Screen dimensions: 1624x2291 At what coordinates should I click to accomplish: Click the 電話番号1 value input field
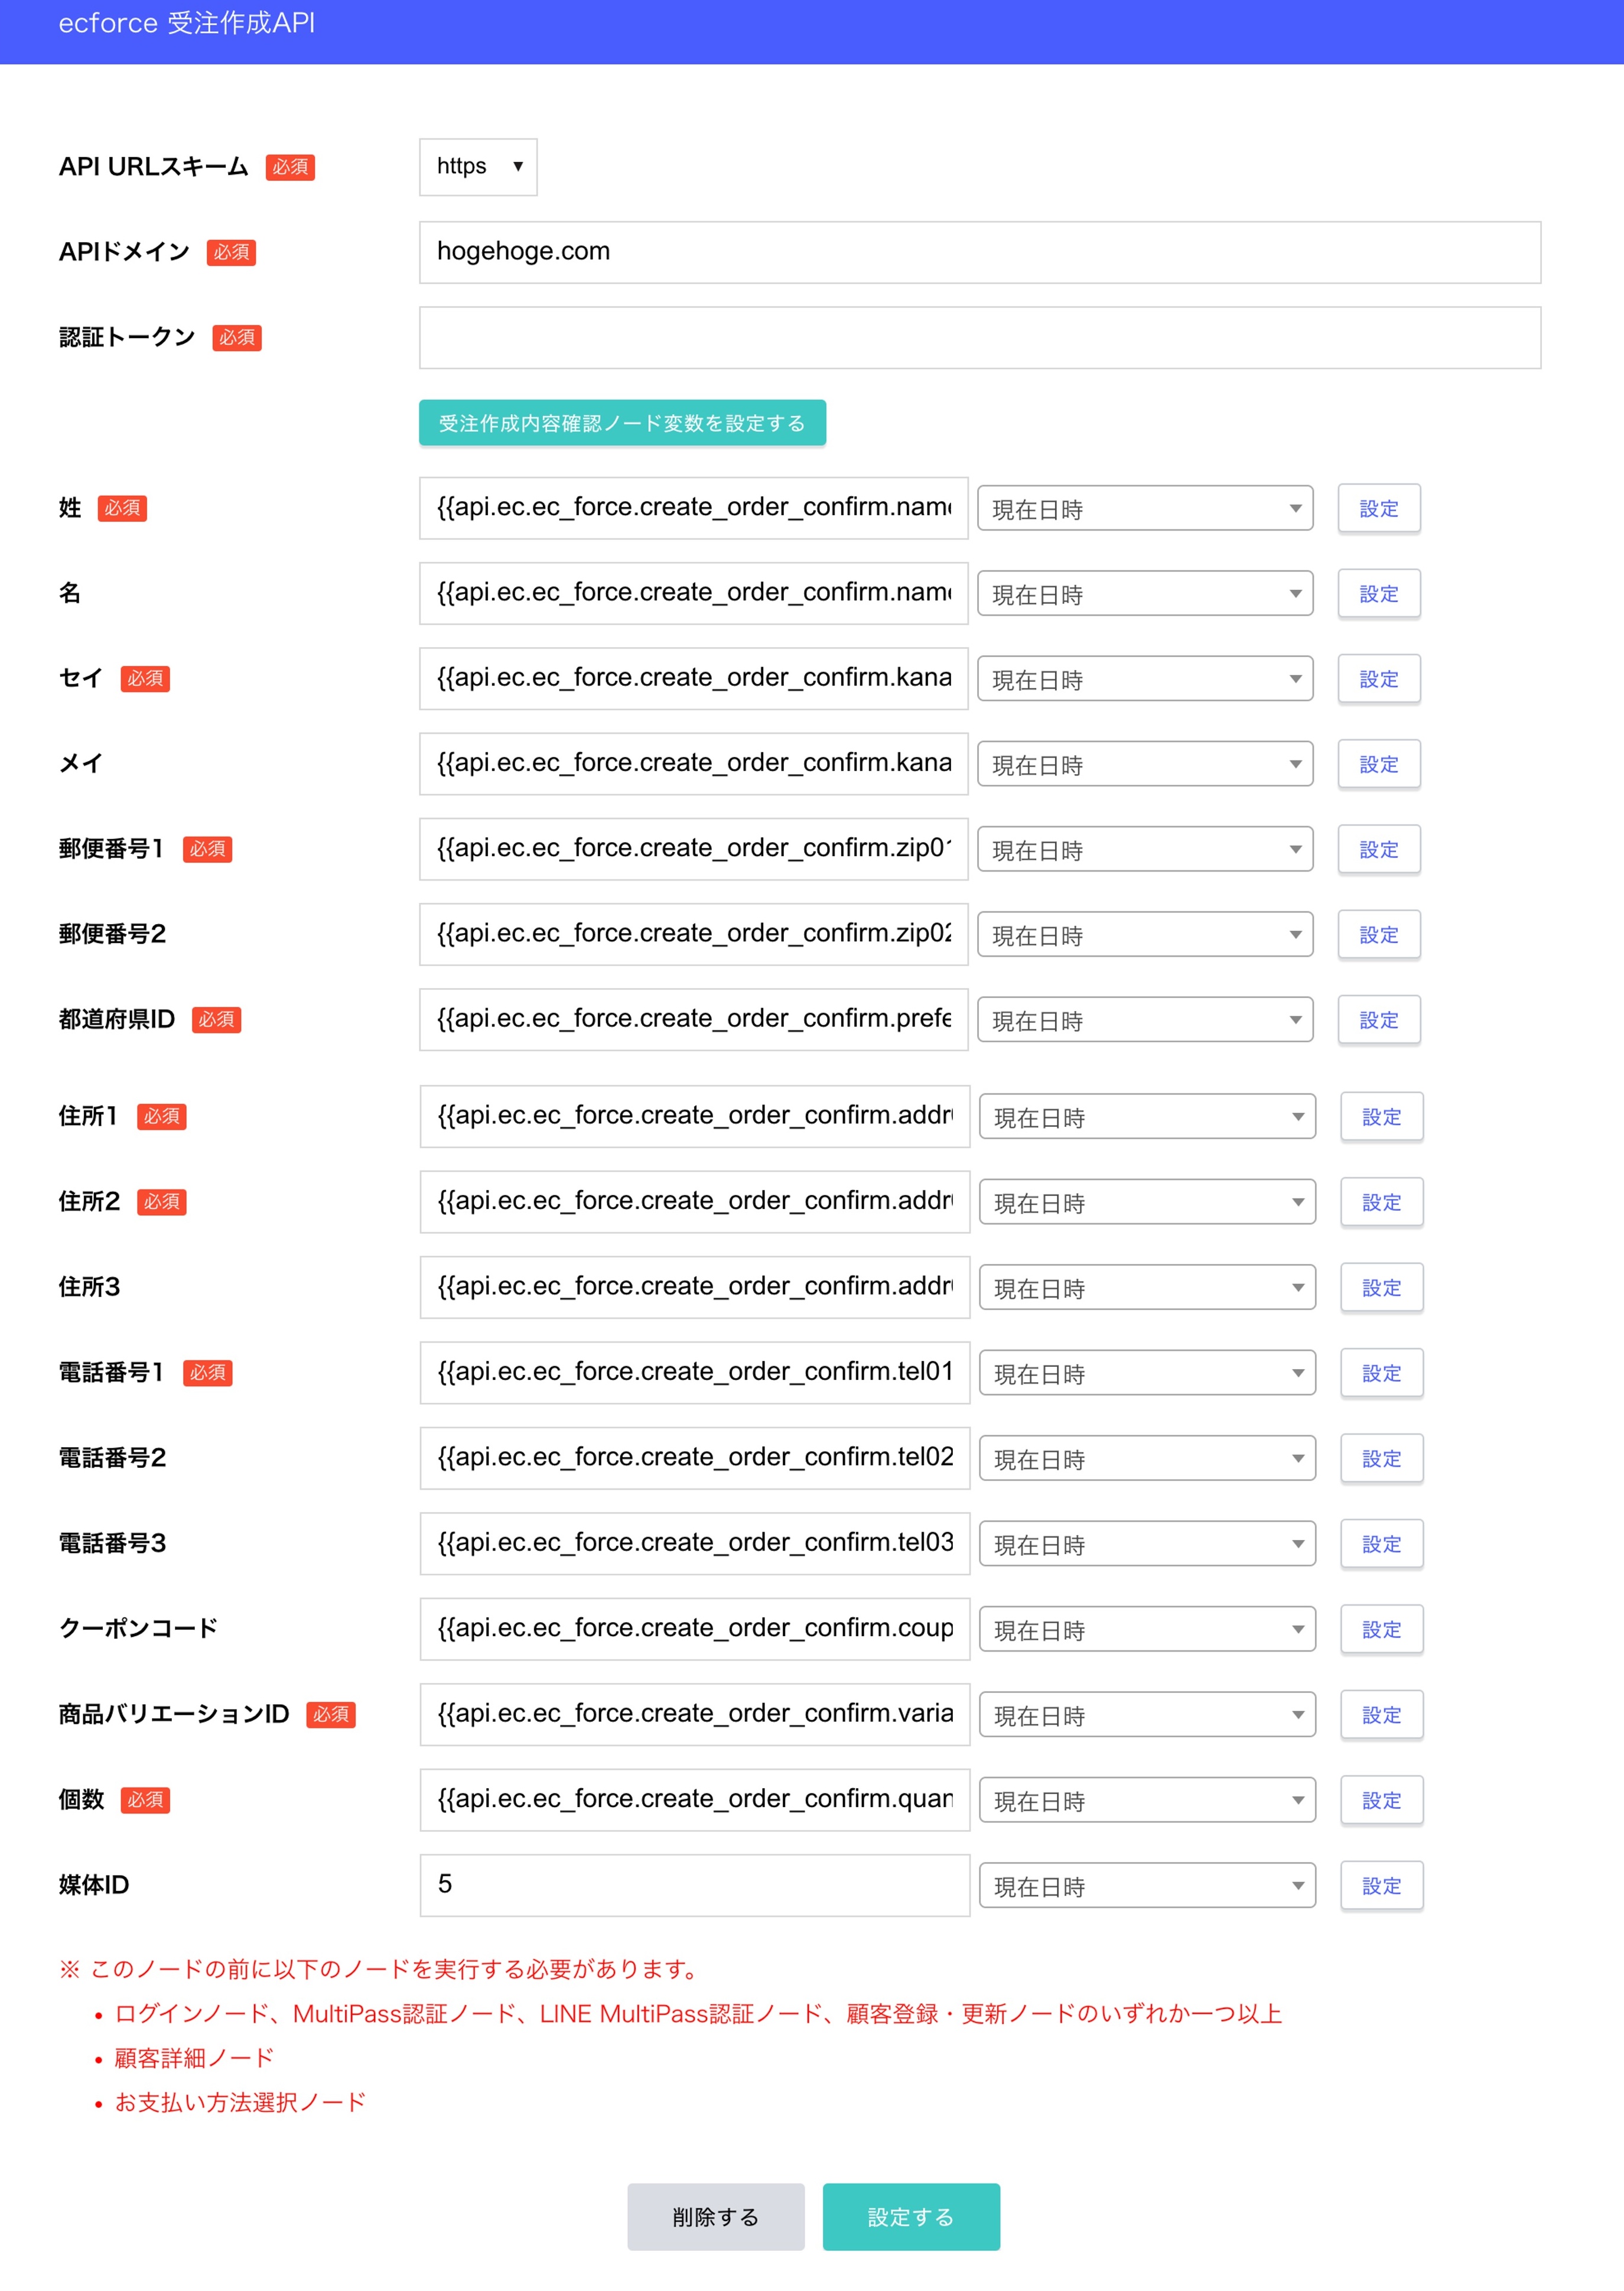(x=695, y=1372)
